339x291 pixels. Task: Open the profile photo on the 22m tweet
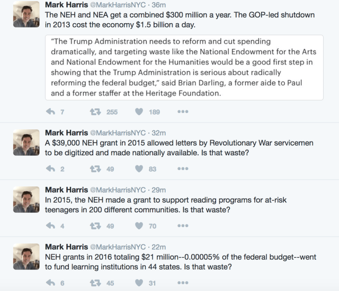[x=26, y=257]
